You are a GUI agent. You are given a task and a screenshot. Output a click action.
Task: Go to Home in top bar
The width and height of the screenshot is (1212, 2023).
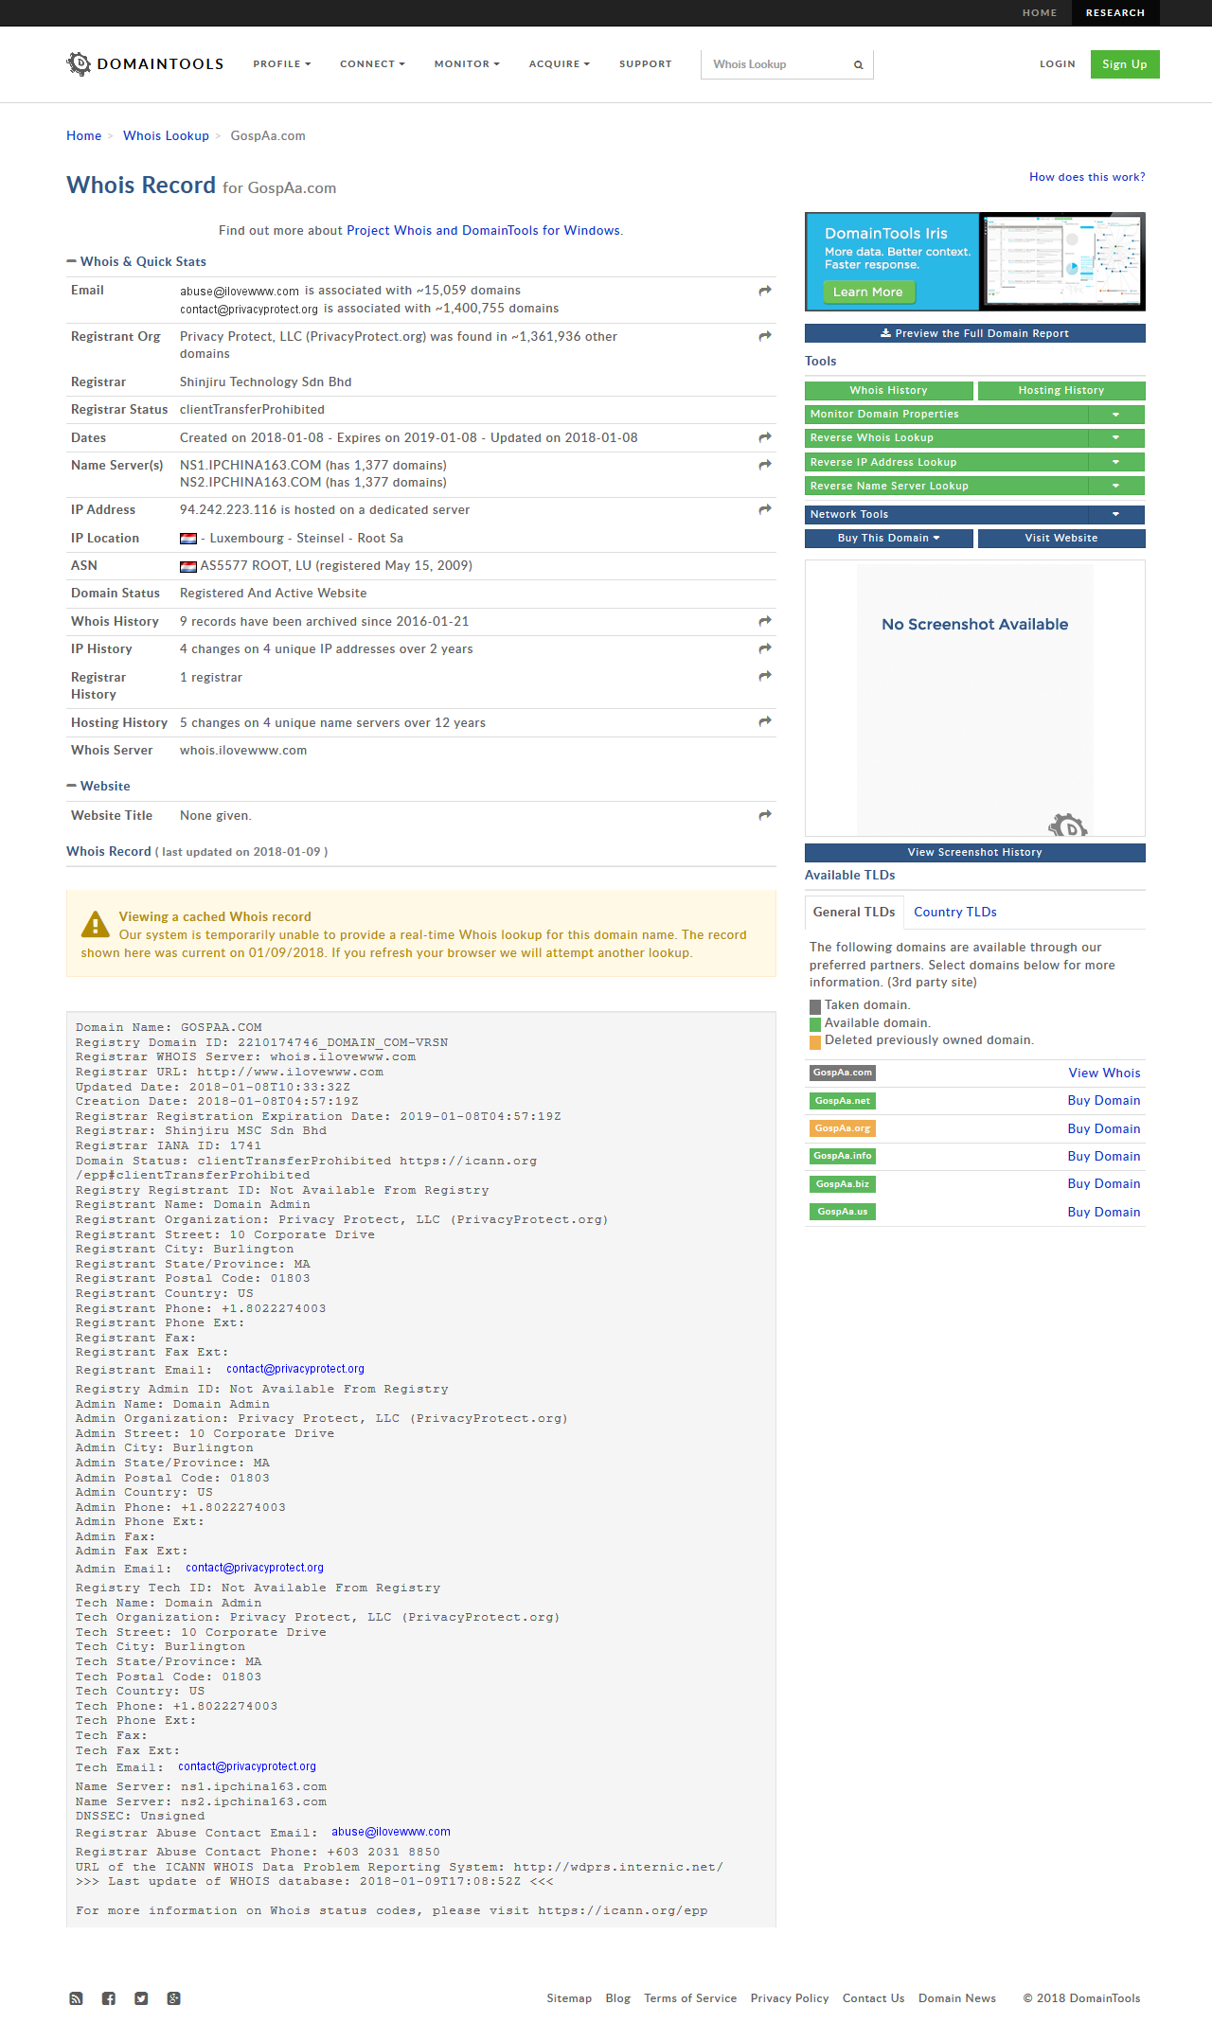pyautogui.click(x=1040, y=13)
